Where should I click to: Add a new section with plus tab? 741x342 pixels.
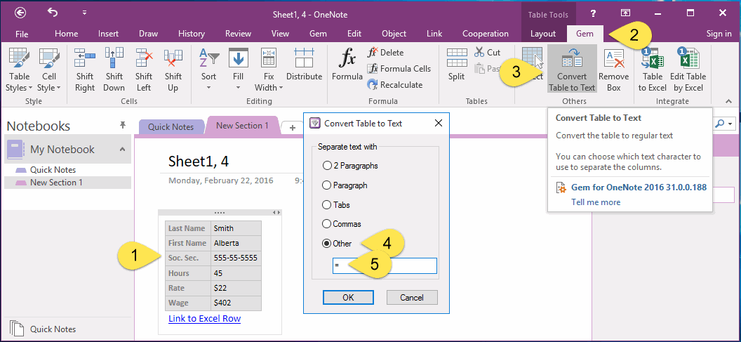[293, 128]
